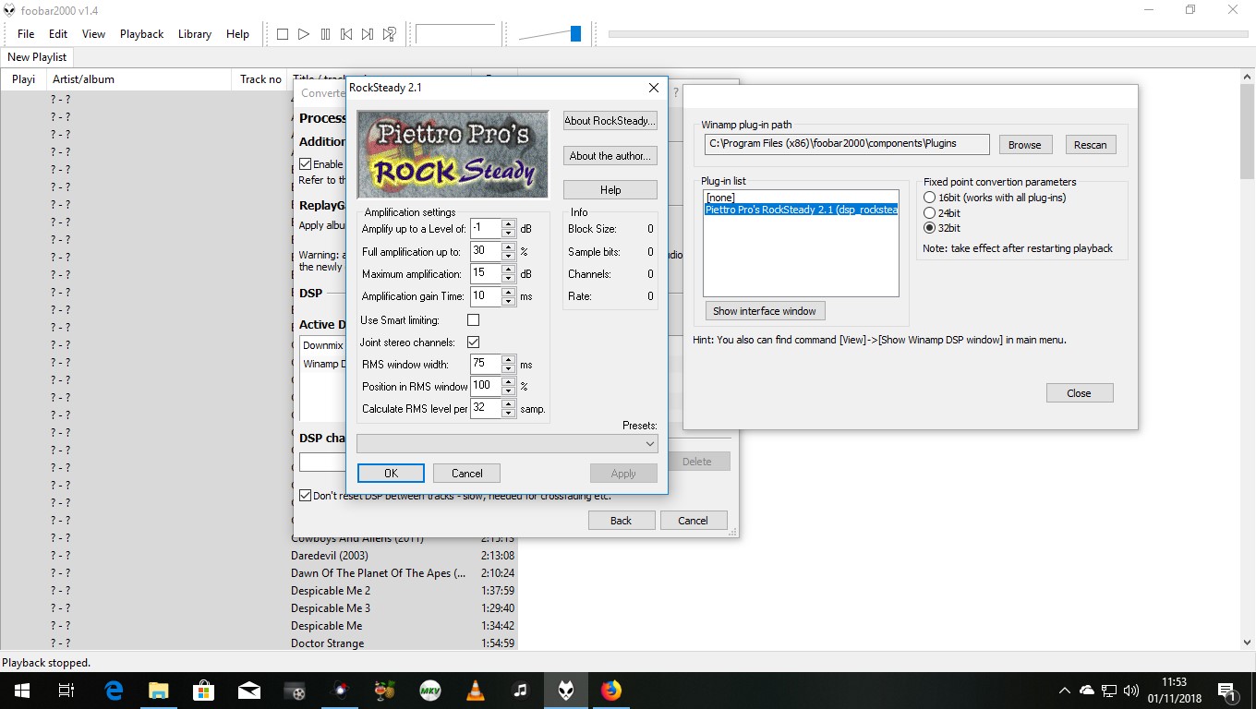The height and width of the screenshot is (709, 1256).
Task: Click Browse next to the plug-in path
Action: coord(1025,145)
